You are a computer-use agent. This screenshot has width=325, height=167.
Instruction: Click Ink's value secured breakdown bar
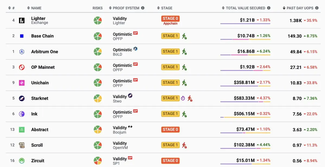click(x=245, y=117)
